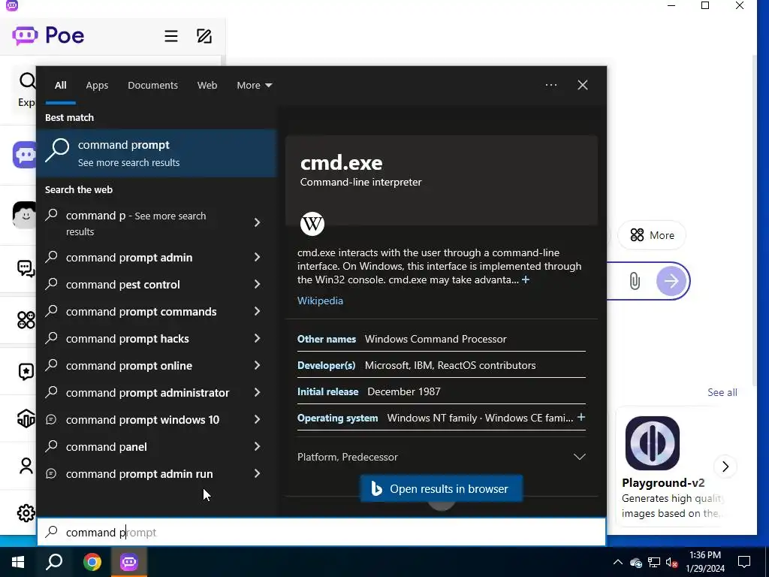769x577 pixels.
Task: Open Poe settings gear icon in sidebar
Action: pyautogui.click(x=26, y=513)
